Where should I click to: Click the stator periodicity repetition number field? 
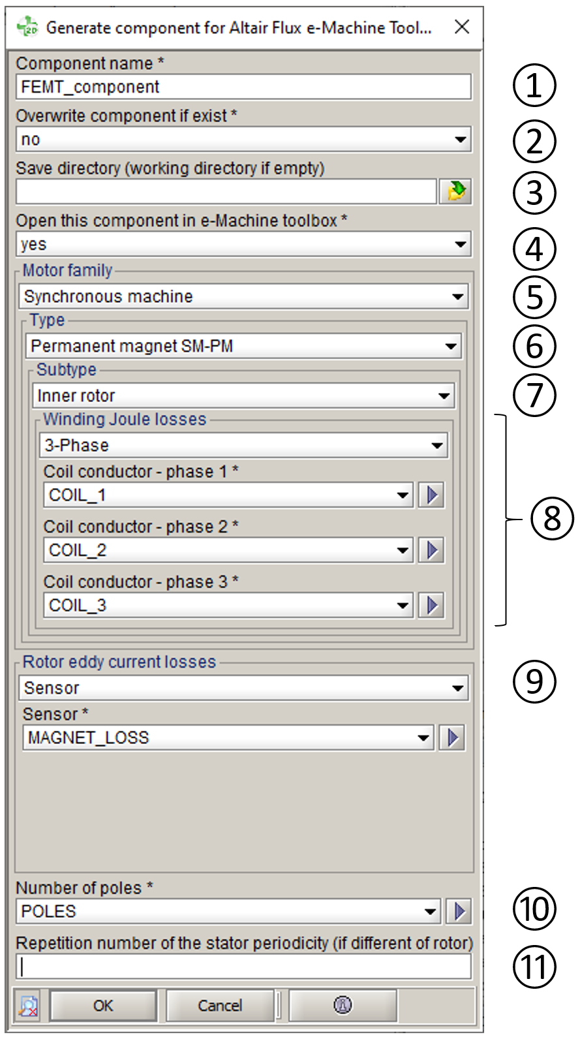coord(243,967)
